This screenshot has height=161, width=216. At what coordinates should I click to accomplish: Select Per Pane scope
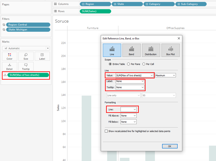[134, 64]
